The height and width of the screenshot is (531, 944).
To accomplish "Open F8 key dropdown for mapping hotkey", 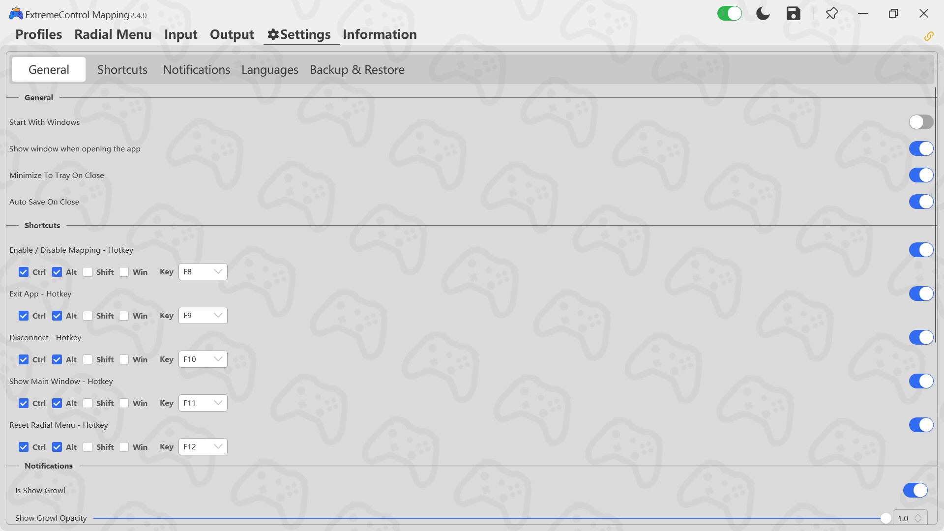I will point(203,272).
